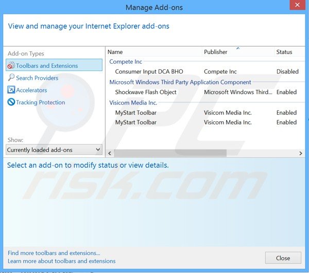309x273 pixels.
Task: Open the Show add-ons dropdown
Action: [54, 150]
